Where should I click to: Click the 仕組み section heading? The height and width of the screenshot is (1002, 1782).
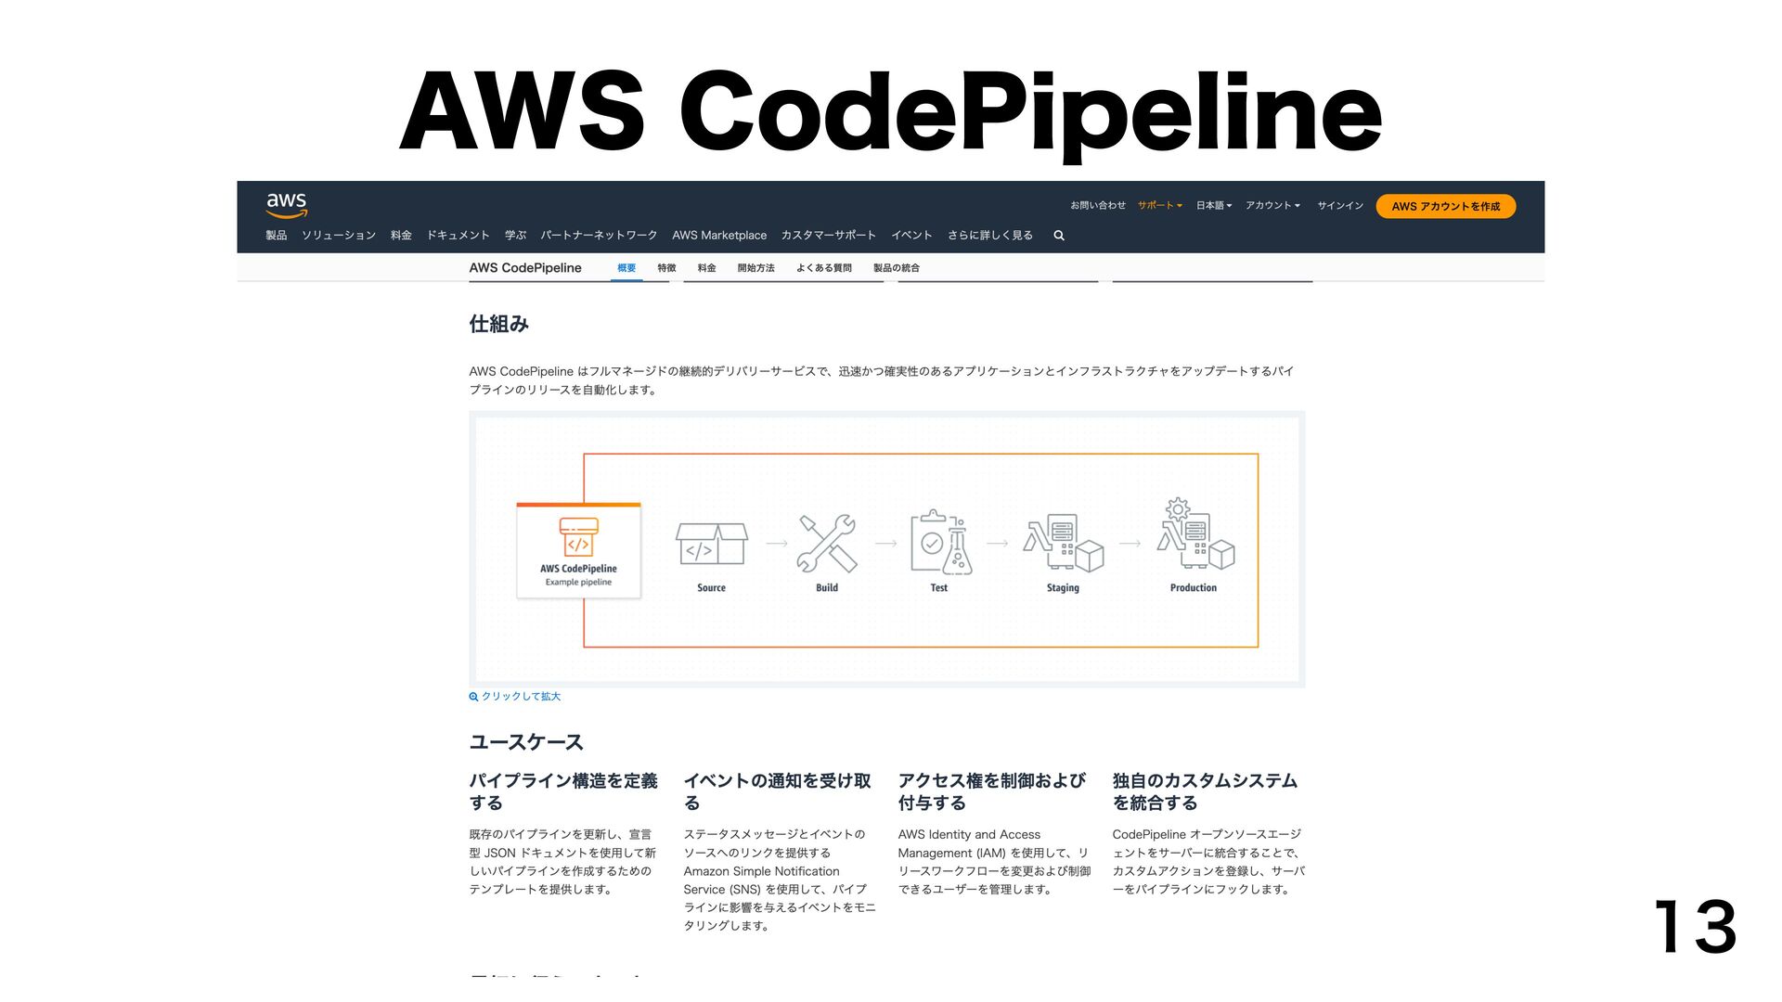(x=499, y=325)
